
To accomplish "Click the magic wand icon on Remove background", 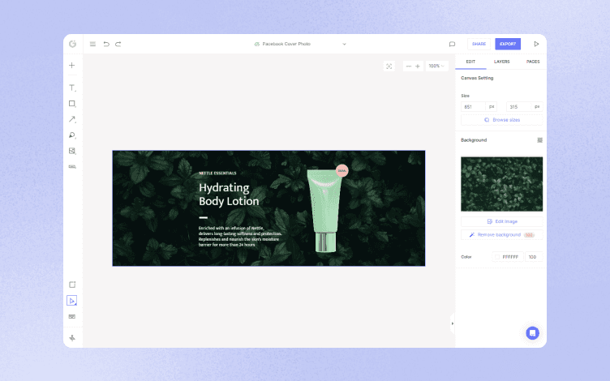I will click(x=472, y=235).
